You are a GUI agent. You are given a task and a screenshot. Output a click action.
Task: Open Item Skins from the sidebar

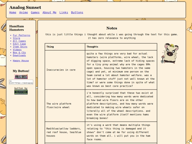tap(20, 47)
